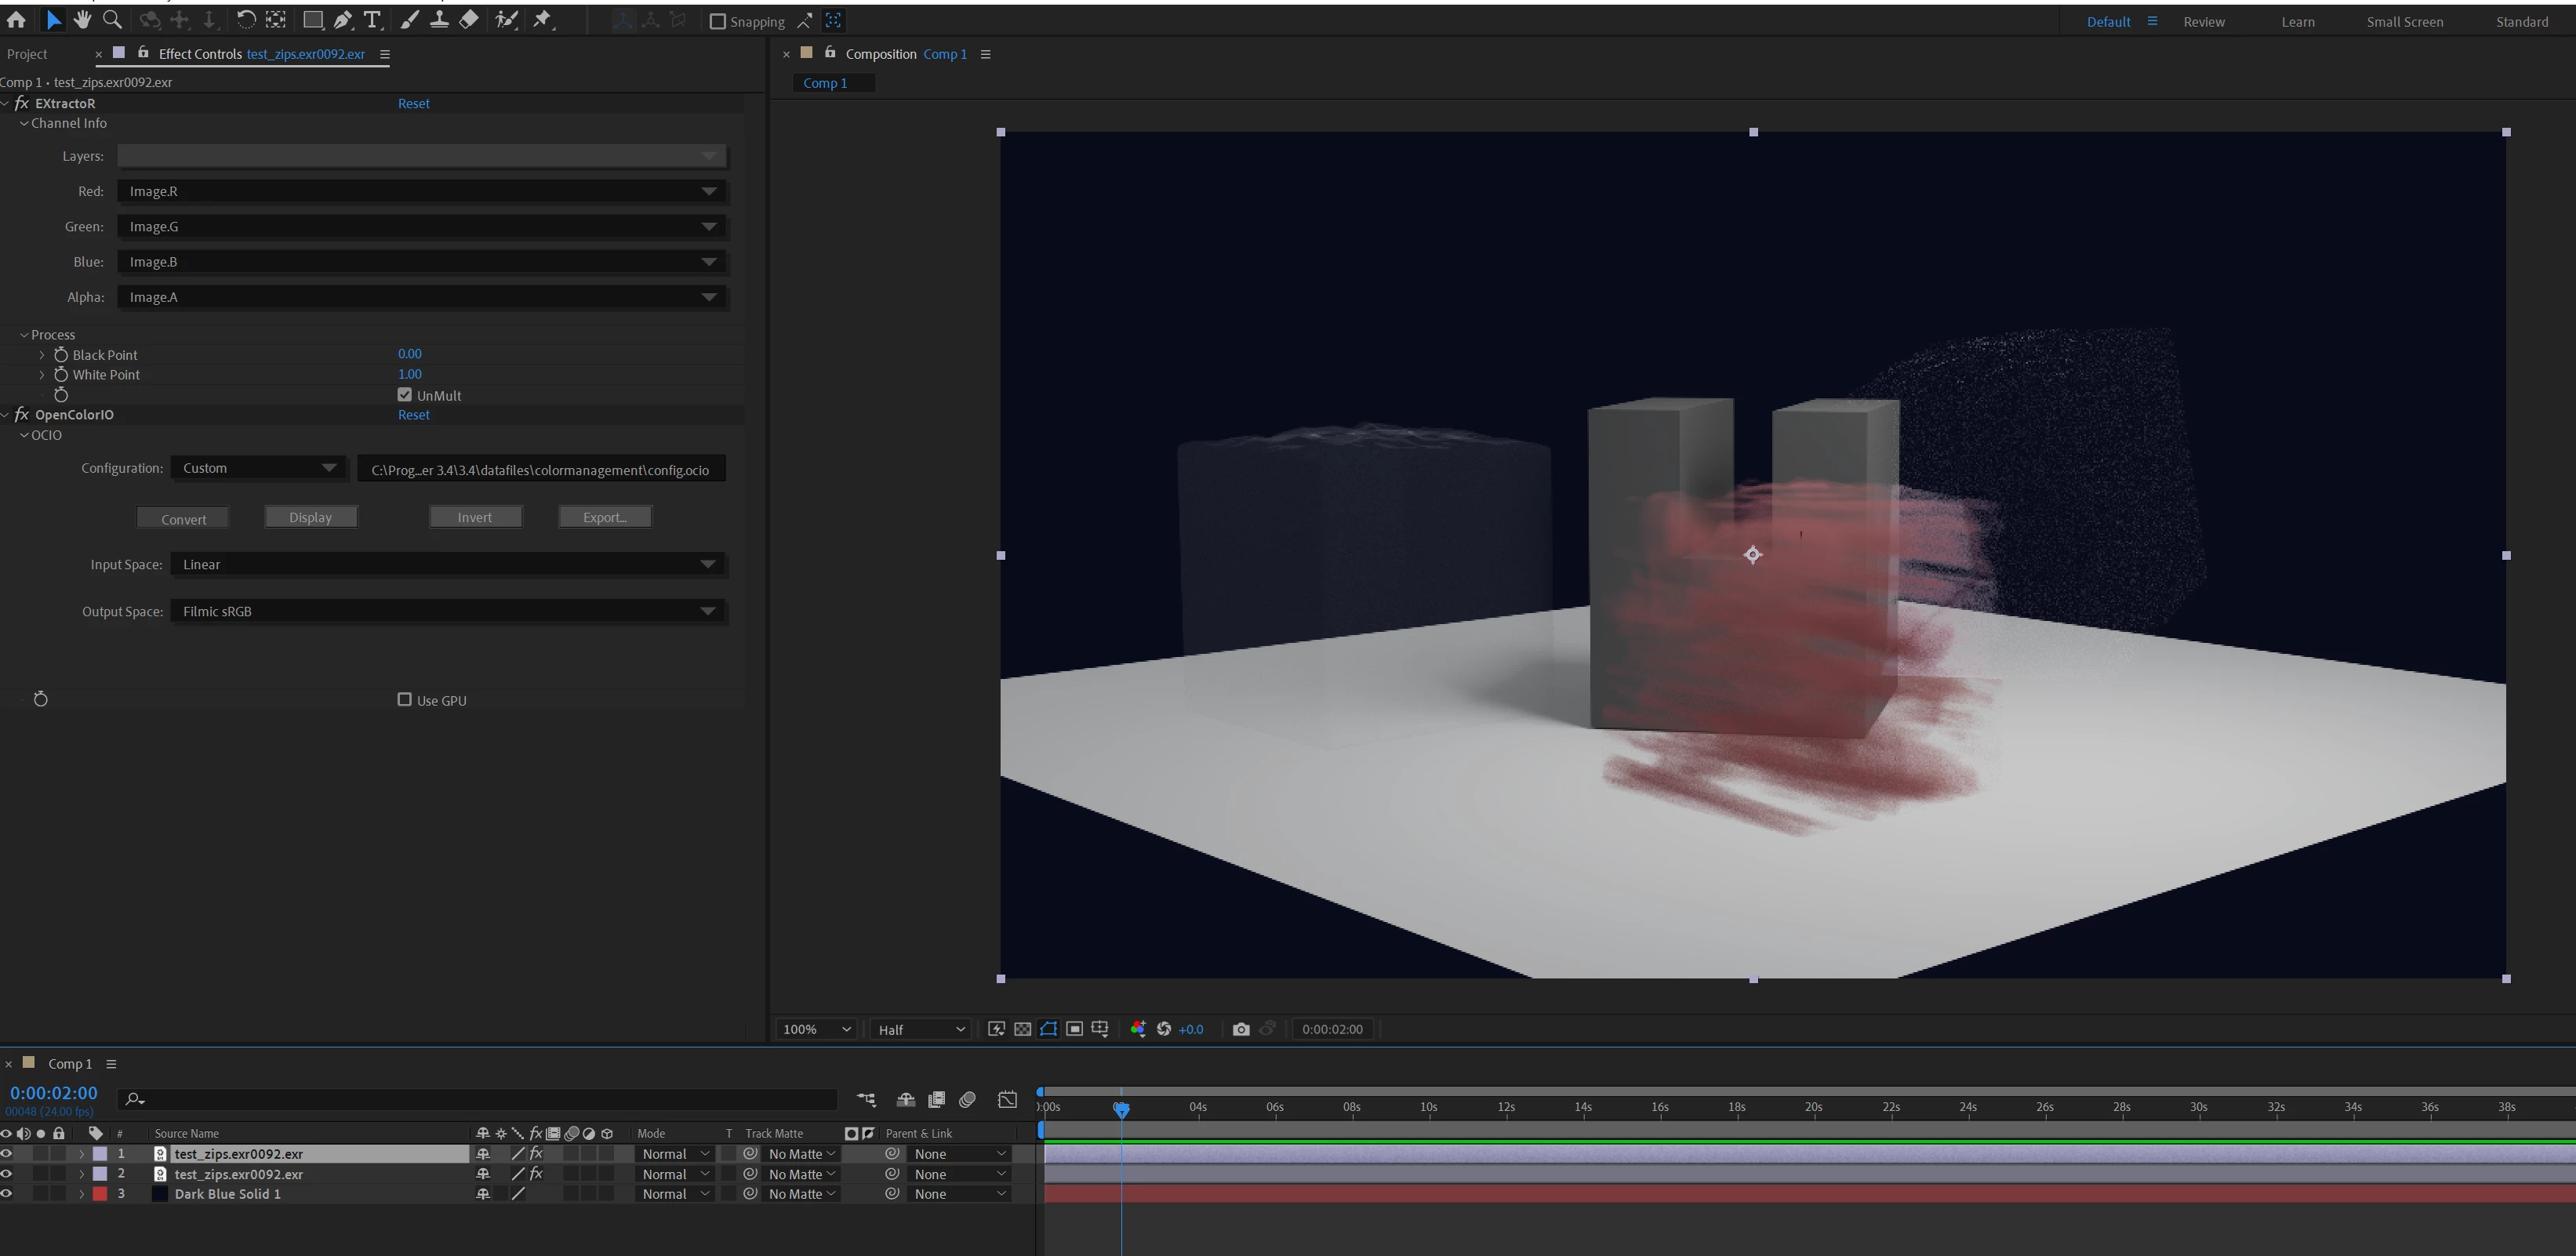Click the Export... button
The height and width of the screenshot is (1256, 2576).
click(604, 517)
